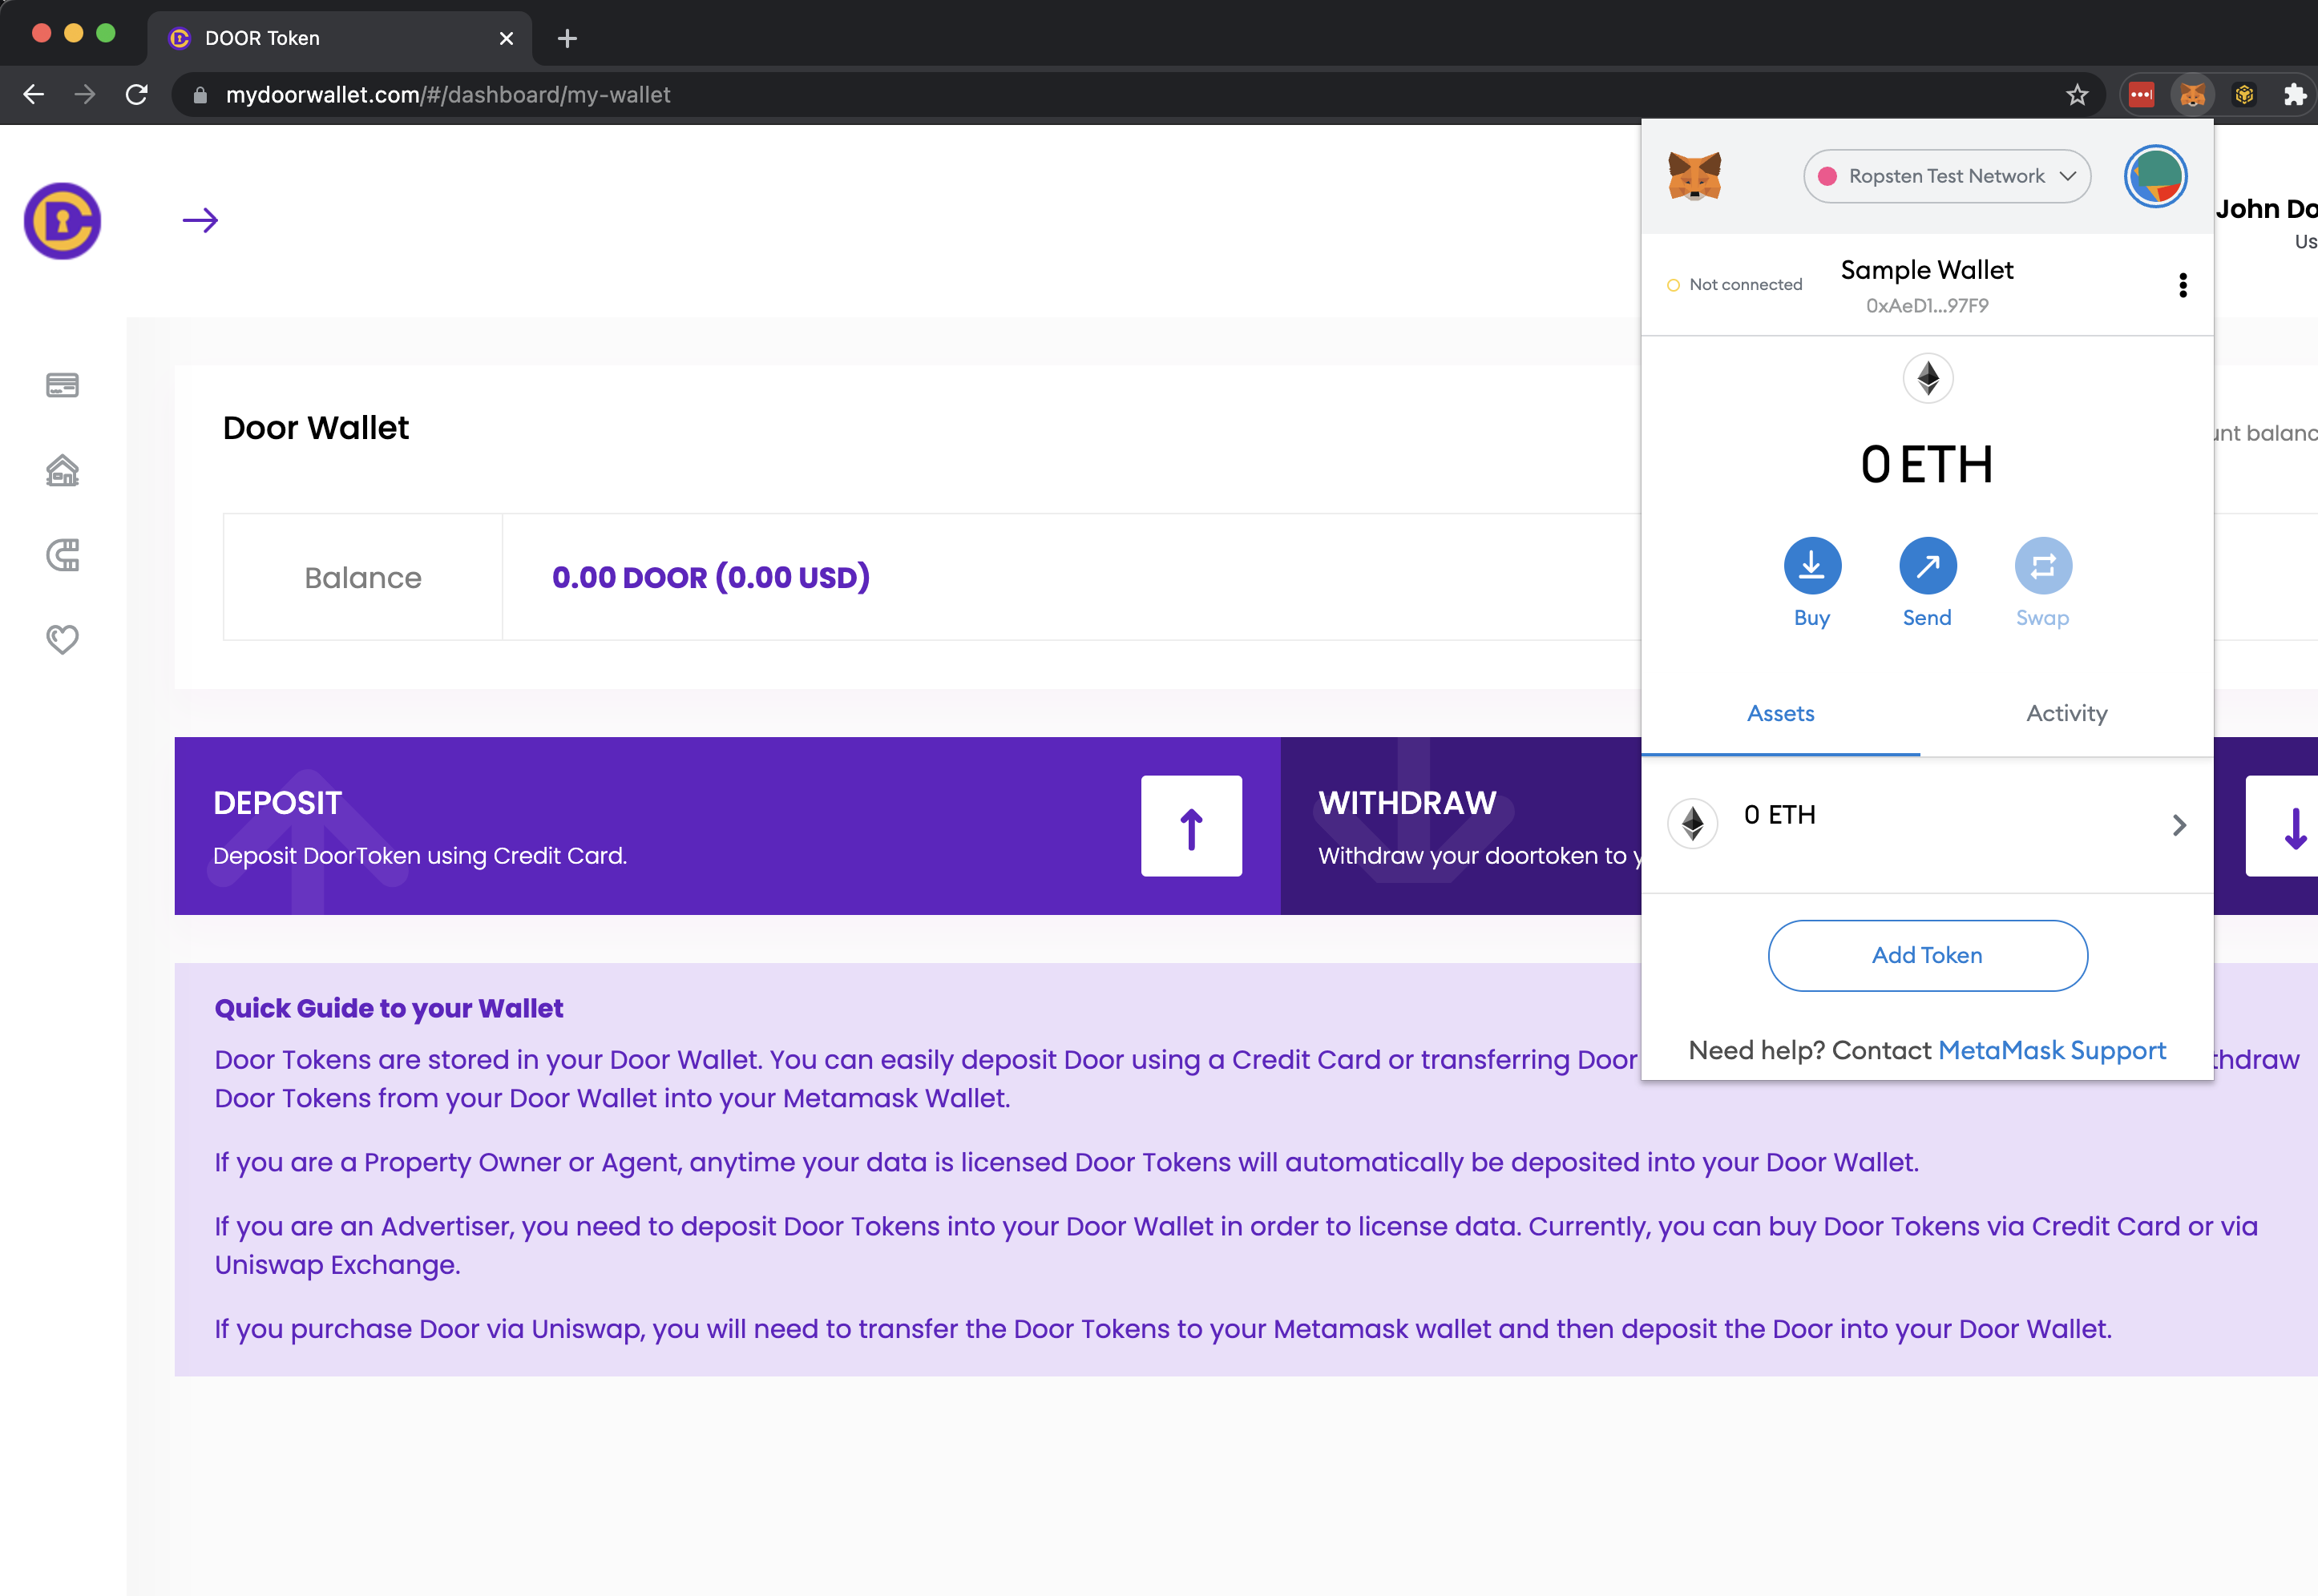Open the Extensions puzzle icon
This screenshot has width=2318, height=1596.
pos(2296,95)
